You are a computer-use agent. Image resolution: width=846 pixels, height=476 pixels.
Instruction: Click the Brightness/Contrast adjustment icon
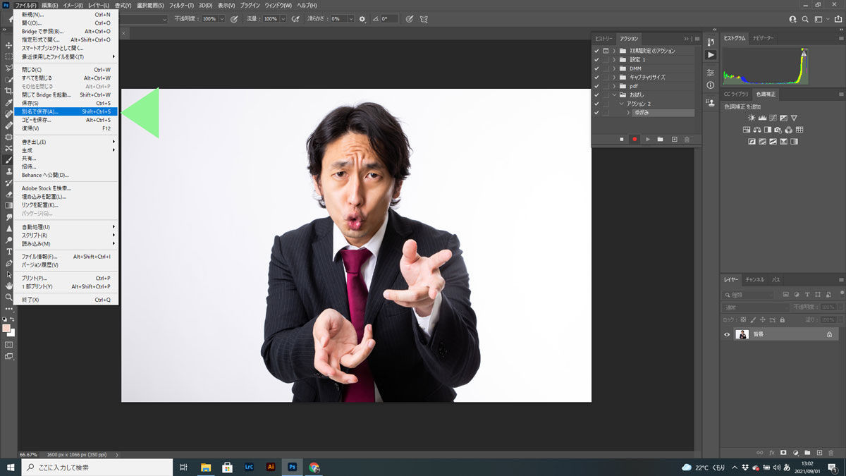[x=752, y=118]
